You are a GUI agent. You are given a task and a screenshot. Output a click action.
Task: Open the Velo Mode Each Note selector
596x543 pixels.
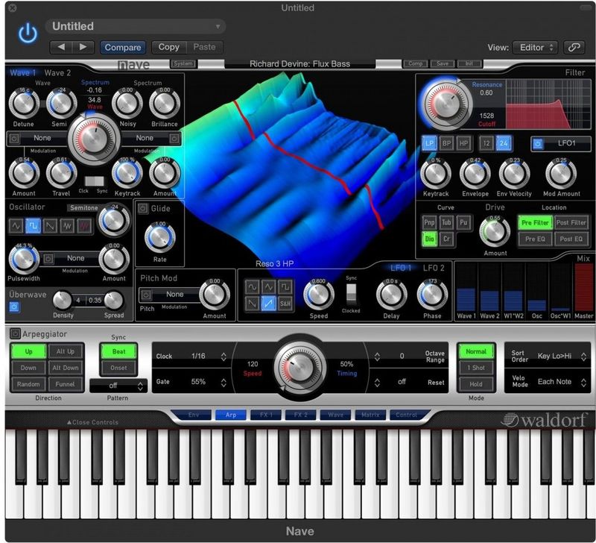tap(547, 382)
